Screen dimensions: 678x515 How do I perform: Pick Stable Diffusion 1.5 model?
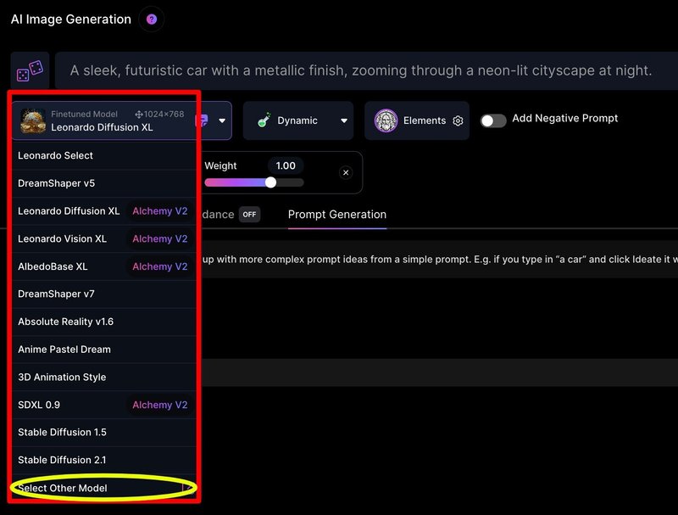pos(104,433)
